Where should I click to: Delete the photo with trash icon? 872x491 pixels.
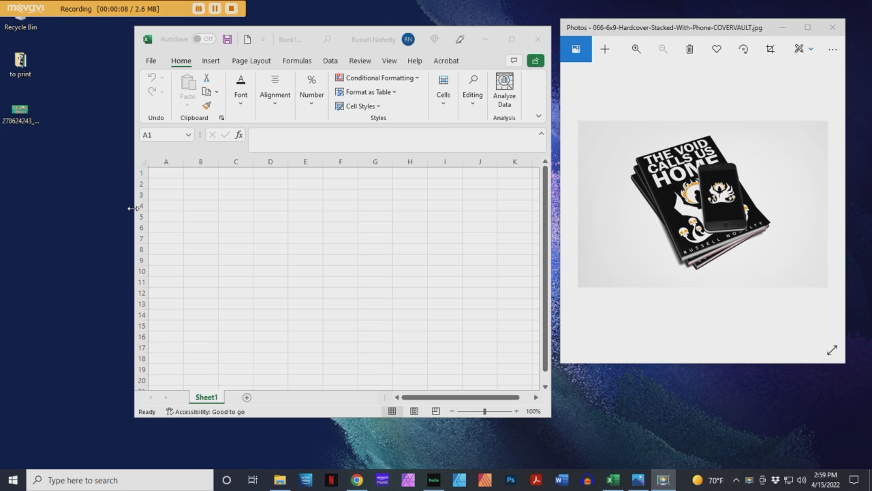tap(689, 49)
